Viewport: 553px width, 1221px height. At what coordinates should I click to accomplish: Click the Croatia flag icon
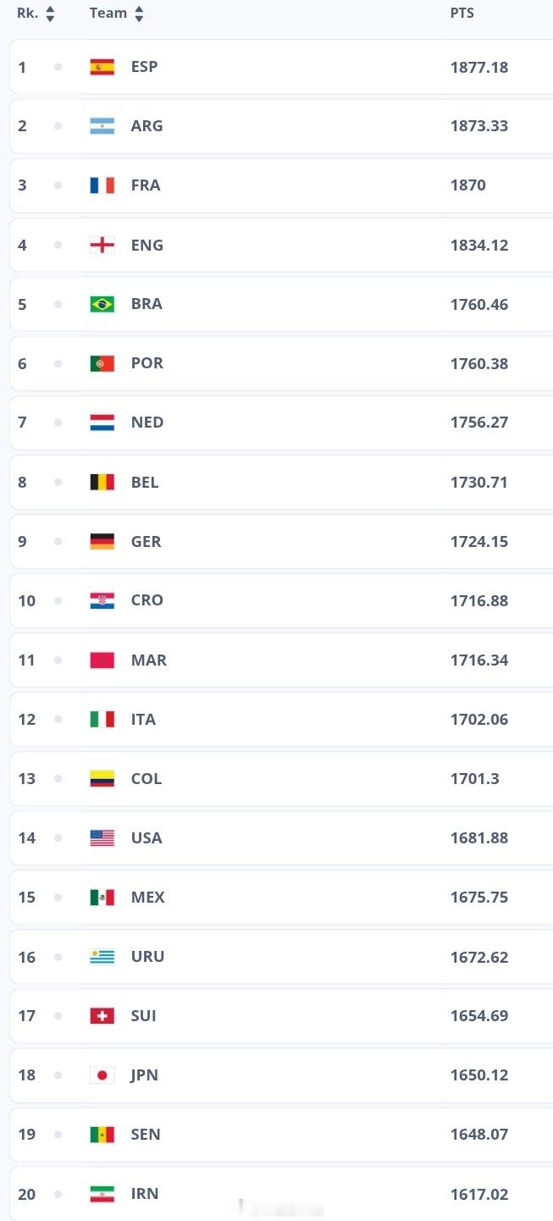102,600
